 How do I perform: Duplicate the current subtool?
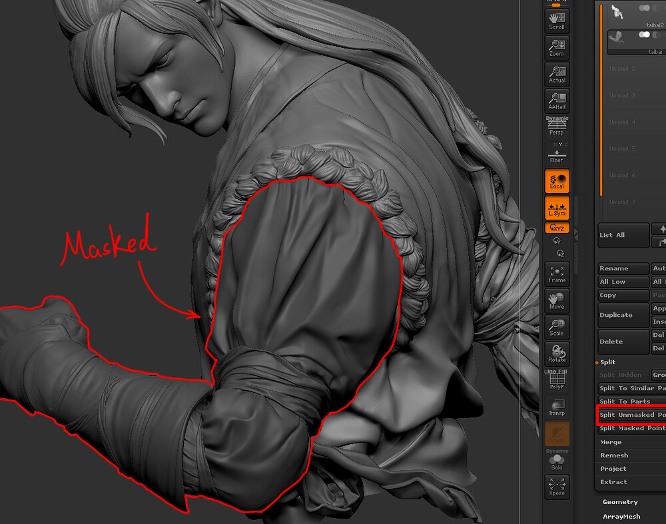tap(623, 315)
